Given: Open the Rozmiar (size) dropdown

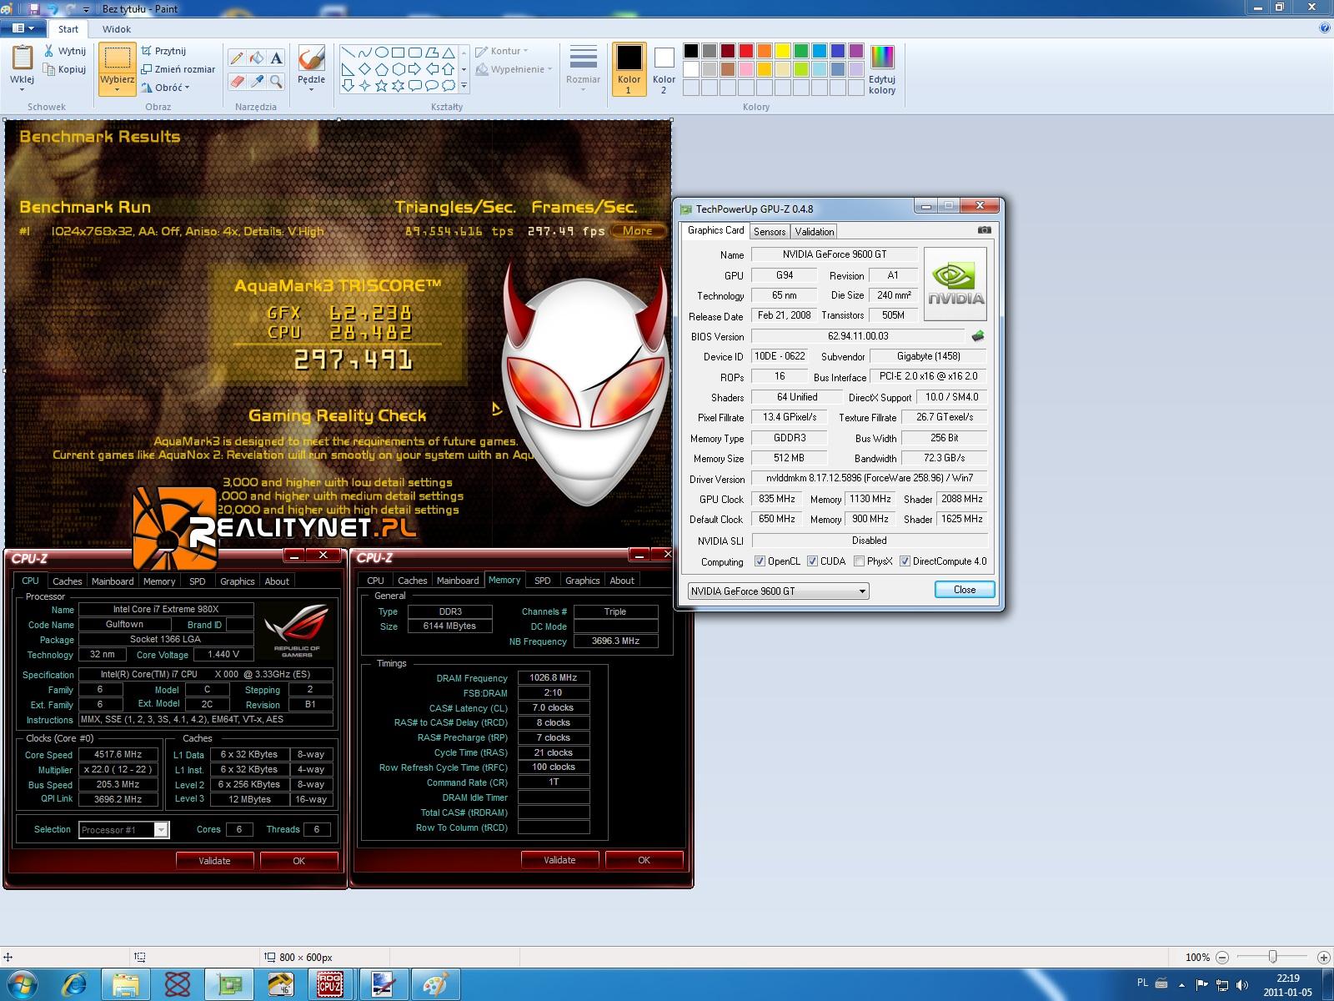Looking at the screenshot, I should (x=583, y=70).
